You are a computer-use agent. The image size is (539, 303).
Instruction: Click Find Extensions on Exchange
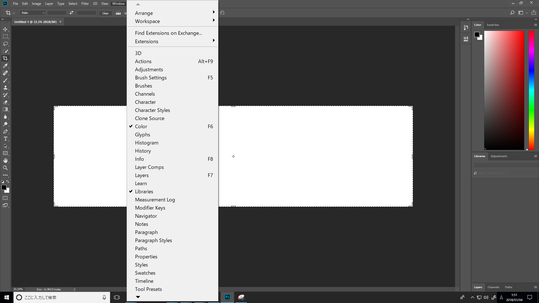coord(168,33)
